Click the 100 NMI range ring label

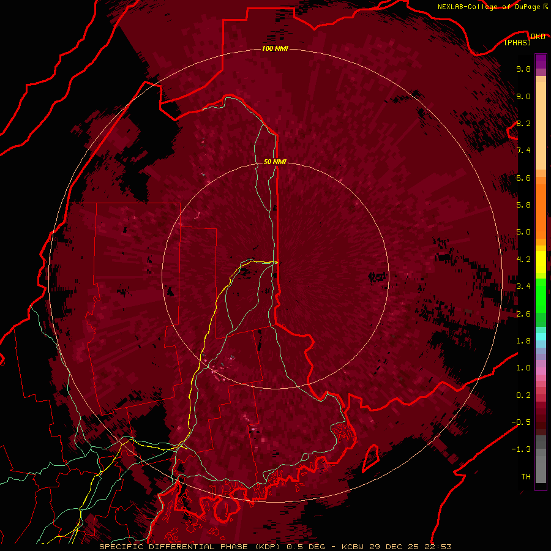(x=275, y=48)
